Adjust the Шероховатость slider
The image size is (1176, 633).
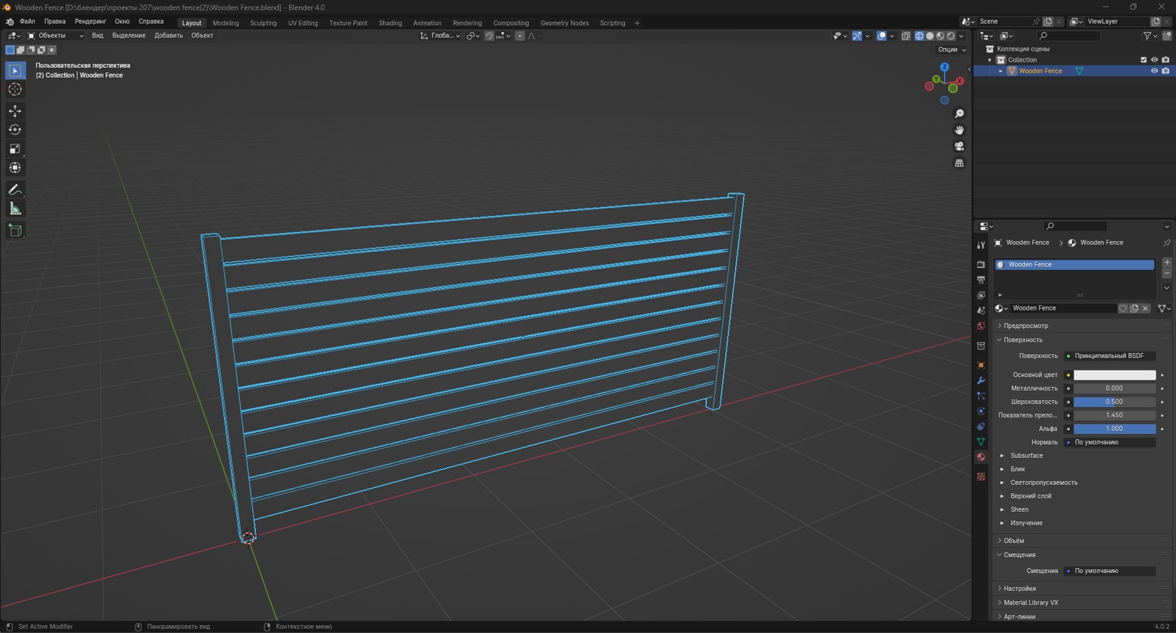point(1114,402)
